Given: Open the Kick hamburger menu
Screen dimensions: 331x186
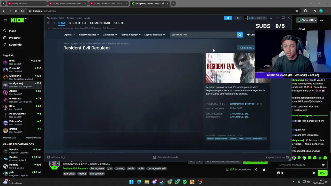Looking at the screenshot, I should pyautogui.click(x=5, y=20).
